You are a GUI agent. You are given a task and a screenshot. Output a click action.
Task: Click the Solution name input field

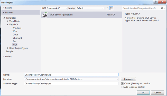[x=71, y=84]
